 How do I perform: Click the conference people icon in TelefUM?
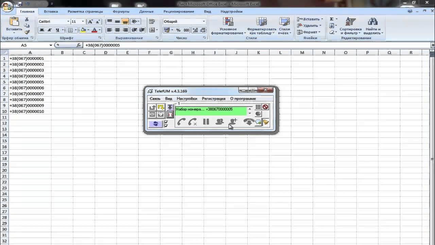(x=220, y=122)
